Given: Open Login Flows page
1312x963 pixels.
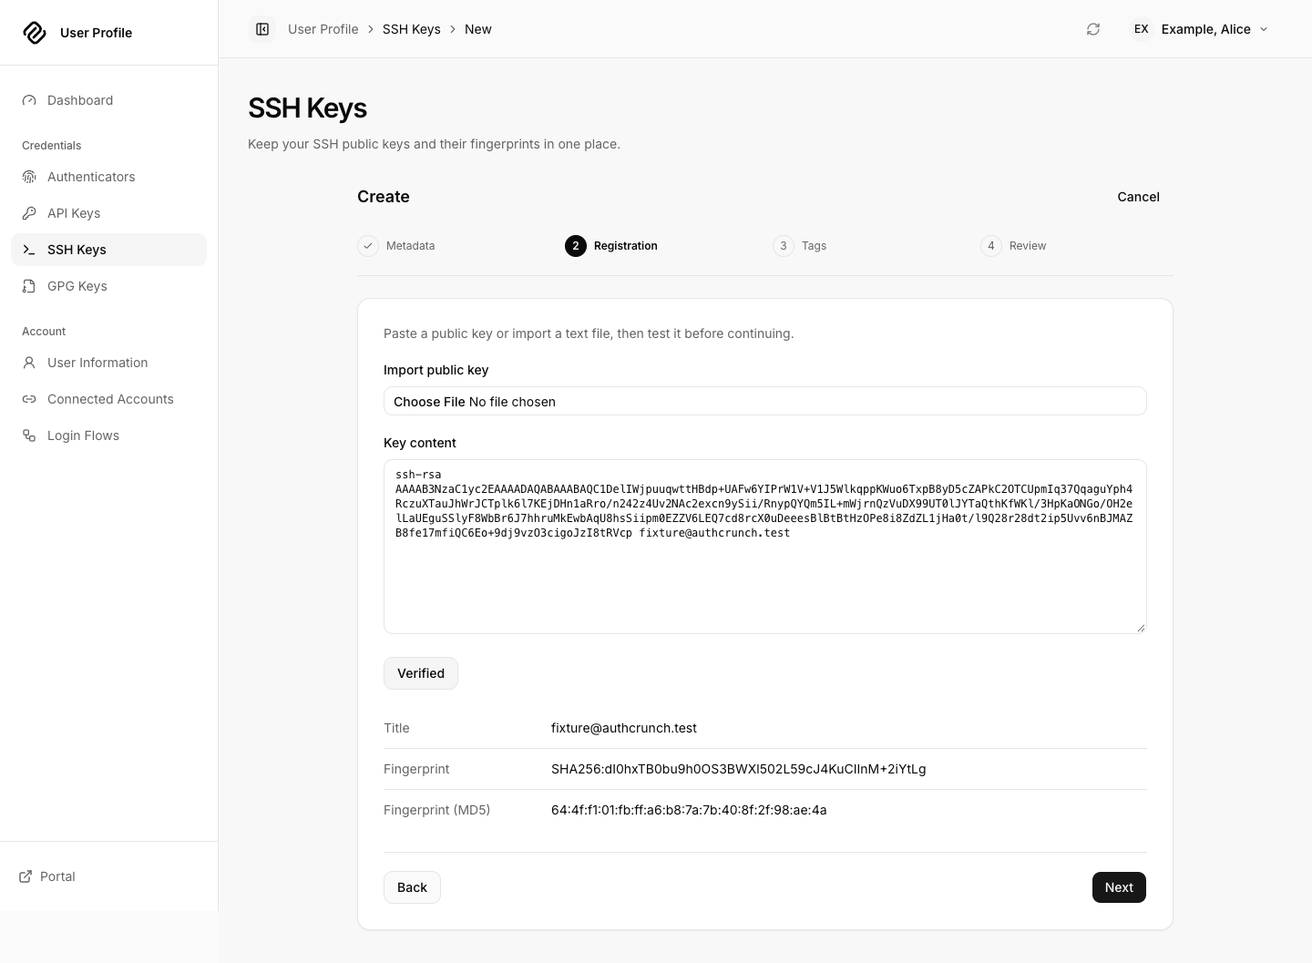Looking at the screenshot, I should pyautogui.click(x=108, y=435).
